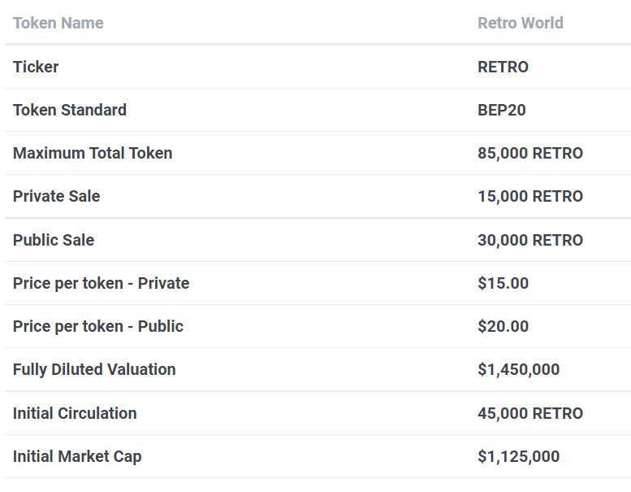
Task: Click the Token Name header cell
Action: (x=58, y=23)
